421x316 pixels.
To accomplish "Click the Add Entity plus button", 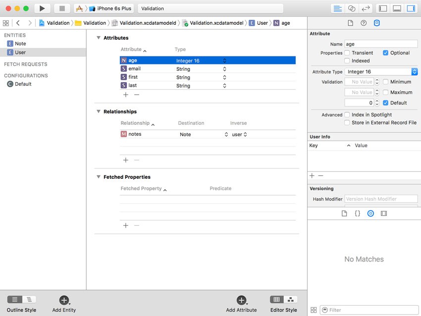I will 64,300.
